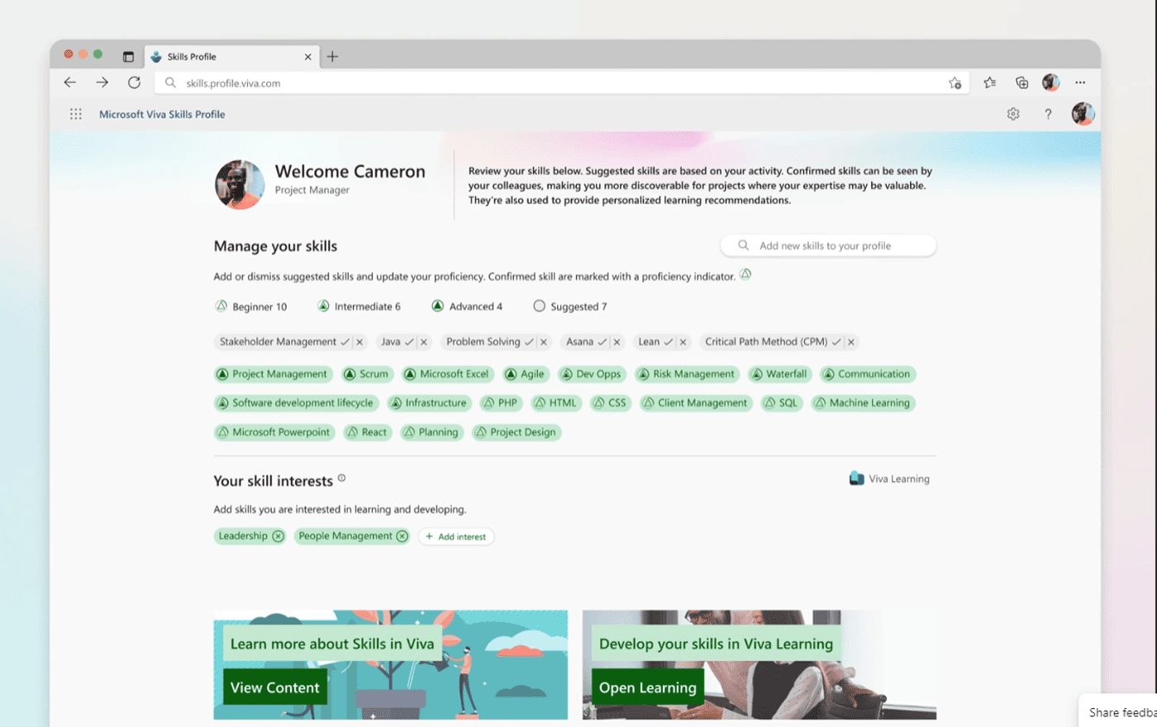The height and width of the screenshot is (727, 1157).
Task: Add this page to favorites star icon
Action: point(955,83)
